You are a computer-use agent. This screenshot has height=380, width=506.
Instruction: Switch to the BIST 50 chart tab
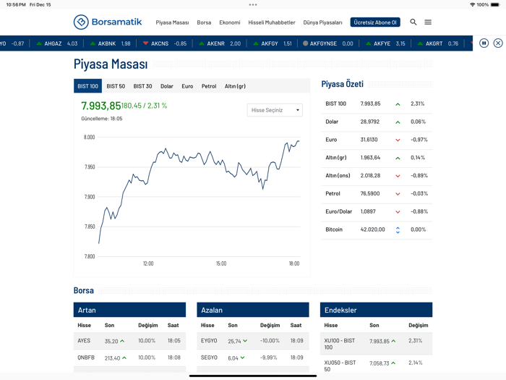116,86
